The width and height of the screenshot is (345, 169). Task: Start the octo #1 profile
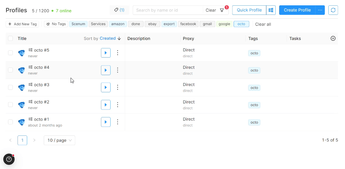(105, 122)
